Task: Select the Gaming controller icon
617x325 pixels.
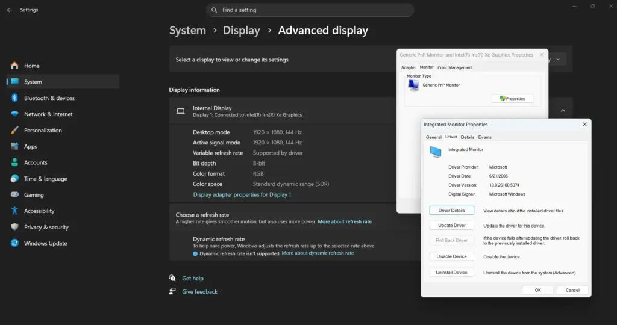Action: pos(14,195)
